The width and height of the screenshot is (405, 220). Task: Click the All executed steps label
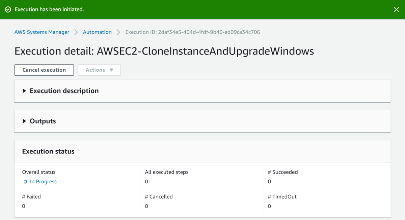(x=167, y=172)
